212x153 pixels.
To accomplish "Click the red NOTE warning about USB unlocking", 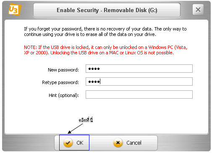I will (105, 50).
